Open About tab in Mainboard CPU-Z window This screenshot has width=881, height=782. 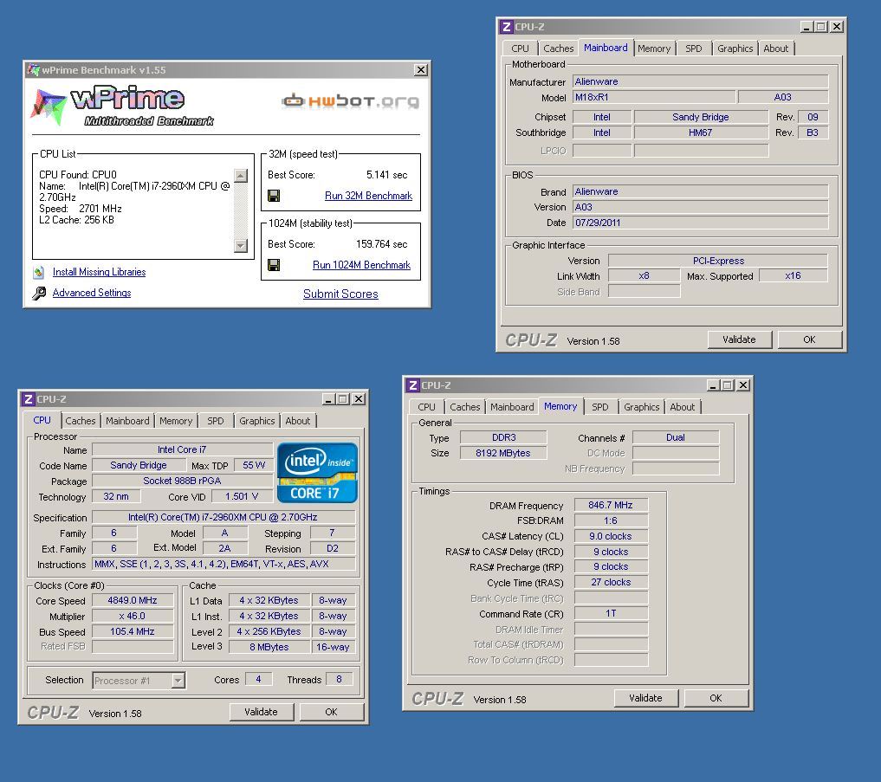(775, 48)
